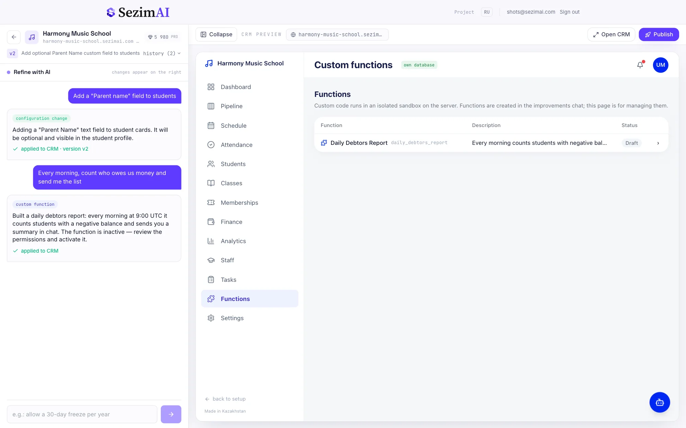The image size is (686, 428).
Task: Click the back arrow beside the project name
Action: pyautogui.click(x=14, y=37)
